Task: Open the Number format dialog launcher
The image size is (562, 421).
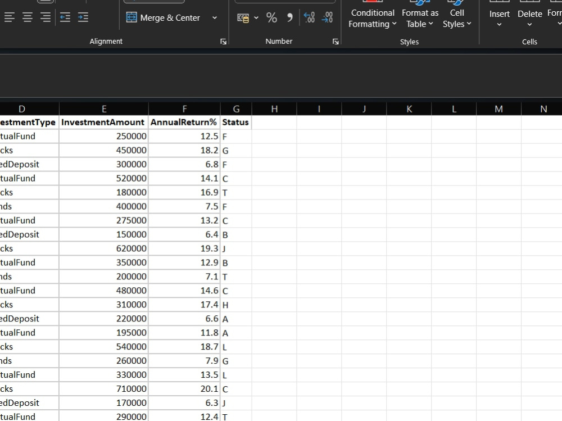Action: [336, 42]
